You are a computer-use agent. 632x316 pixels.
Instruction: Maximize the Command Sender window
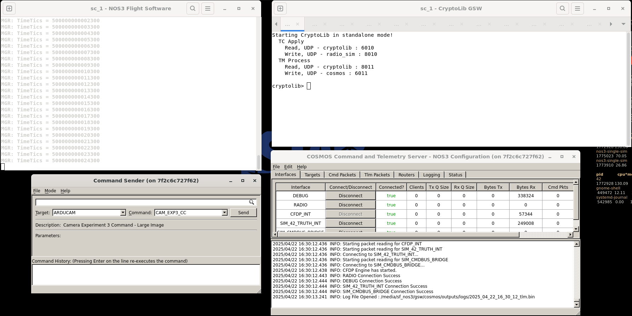[243, 181]
